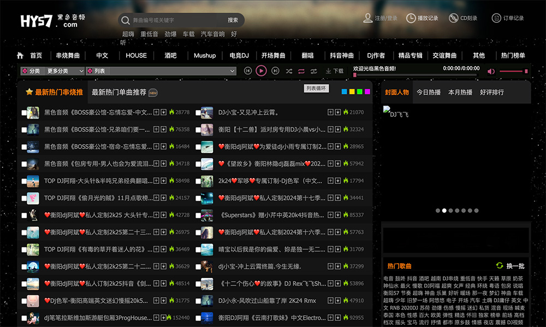Skip to next track button
This screenshot has height=327, width=546.
[x=275, y=70]
